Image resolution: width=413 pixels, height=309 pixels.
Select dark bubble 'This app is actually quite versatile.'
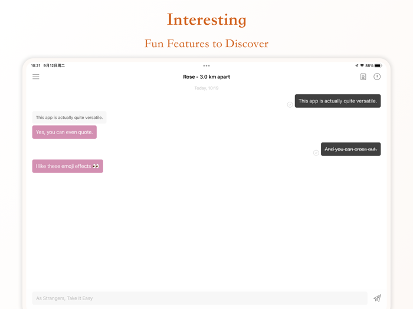[x=337, y=101]
